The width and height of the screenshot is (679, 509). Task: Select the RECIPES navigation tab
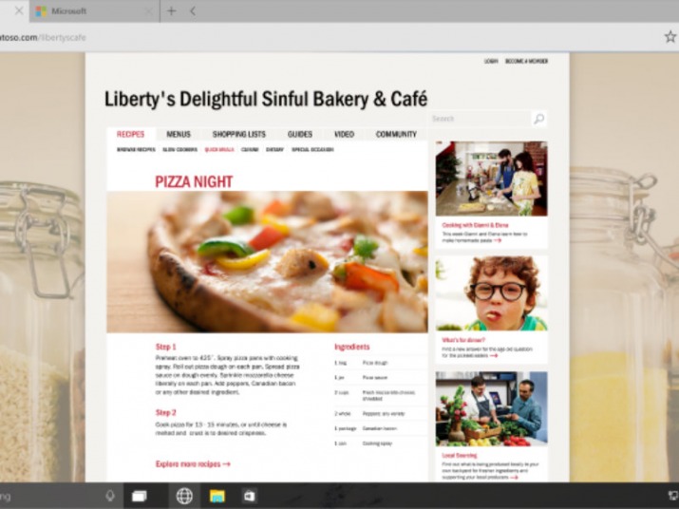coord(130,134)
